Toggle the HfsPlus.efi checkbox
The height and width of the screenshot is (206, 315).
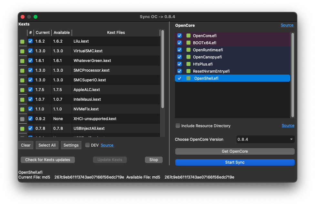coord(179,64)
